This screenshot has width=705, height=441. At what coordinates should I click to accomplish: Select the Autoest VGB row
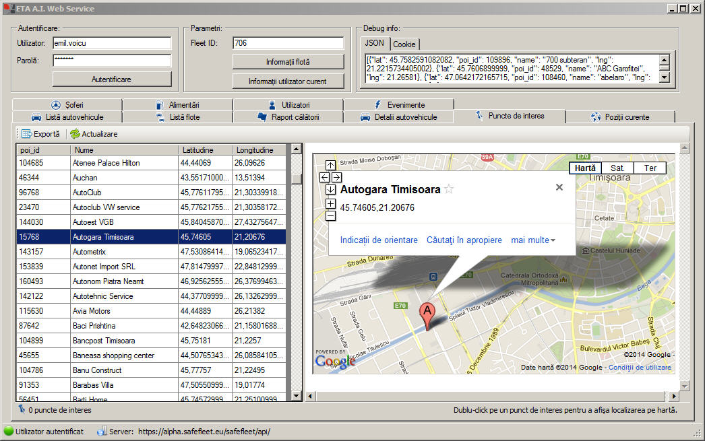pos(151,222)
